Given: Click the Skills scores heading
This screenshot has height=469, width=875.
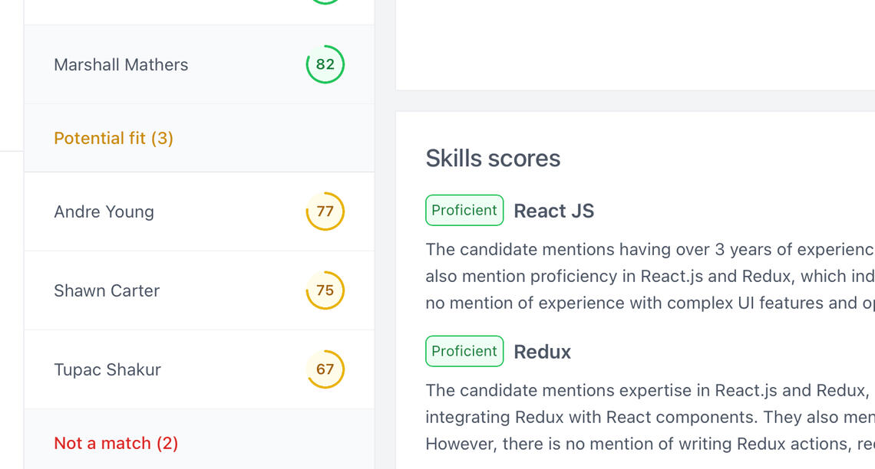Looking at the screenshot, I should [493, 158].
